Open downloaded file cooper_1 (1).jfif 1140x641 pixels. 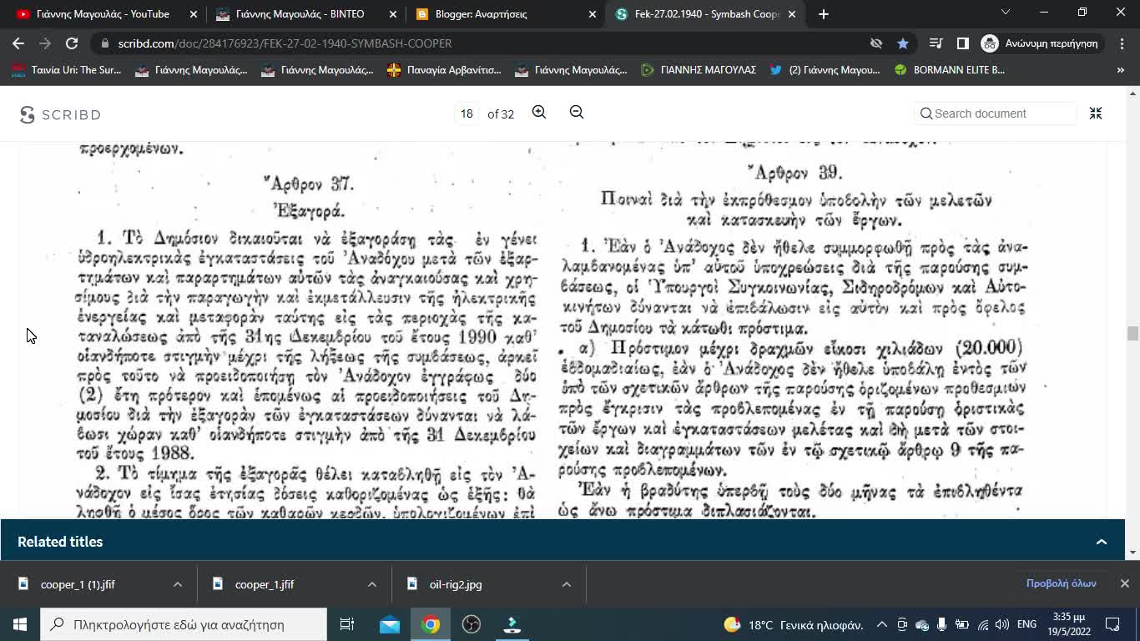pyautogui.click(x=78, y=584)
